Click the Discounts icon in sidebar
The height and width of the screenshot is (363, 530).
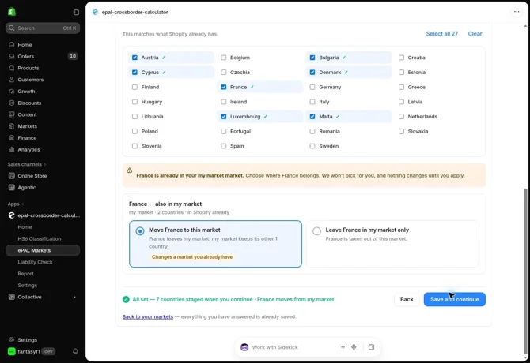[x=12, y=103]
